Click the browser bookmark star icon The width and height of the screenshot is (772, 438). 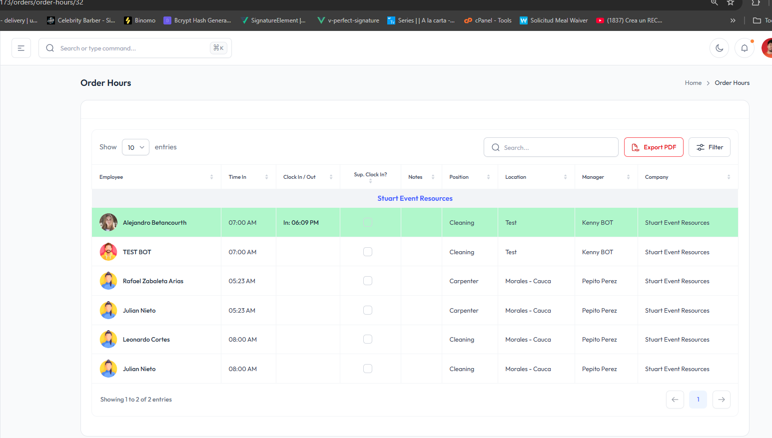click(731, 2)
